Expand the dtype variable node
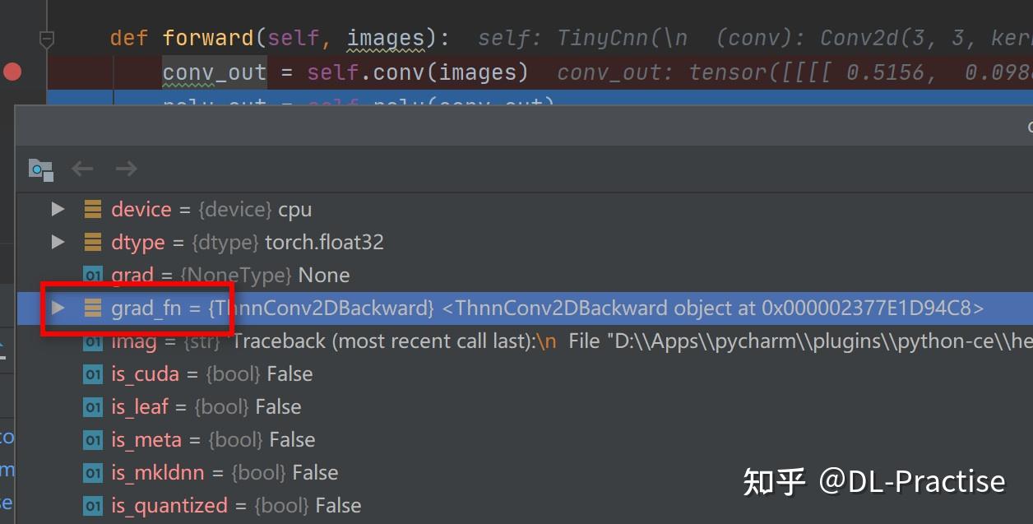 [57, 242]
